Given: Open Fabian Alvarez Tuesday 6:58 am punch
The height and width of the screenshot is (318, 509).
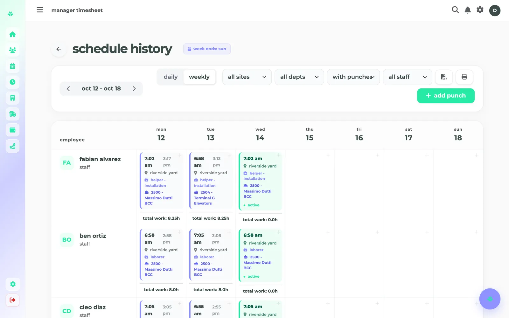Looking at the screenshot, I should (211, 181).
